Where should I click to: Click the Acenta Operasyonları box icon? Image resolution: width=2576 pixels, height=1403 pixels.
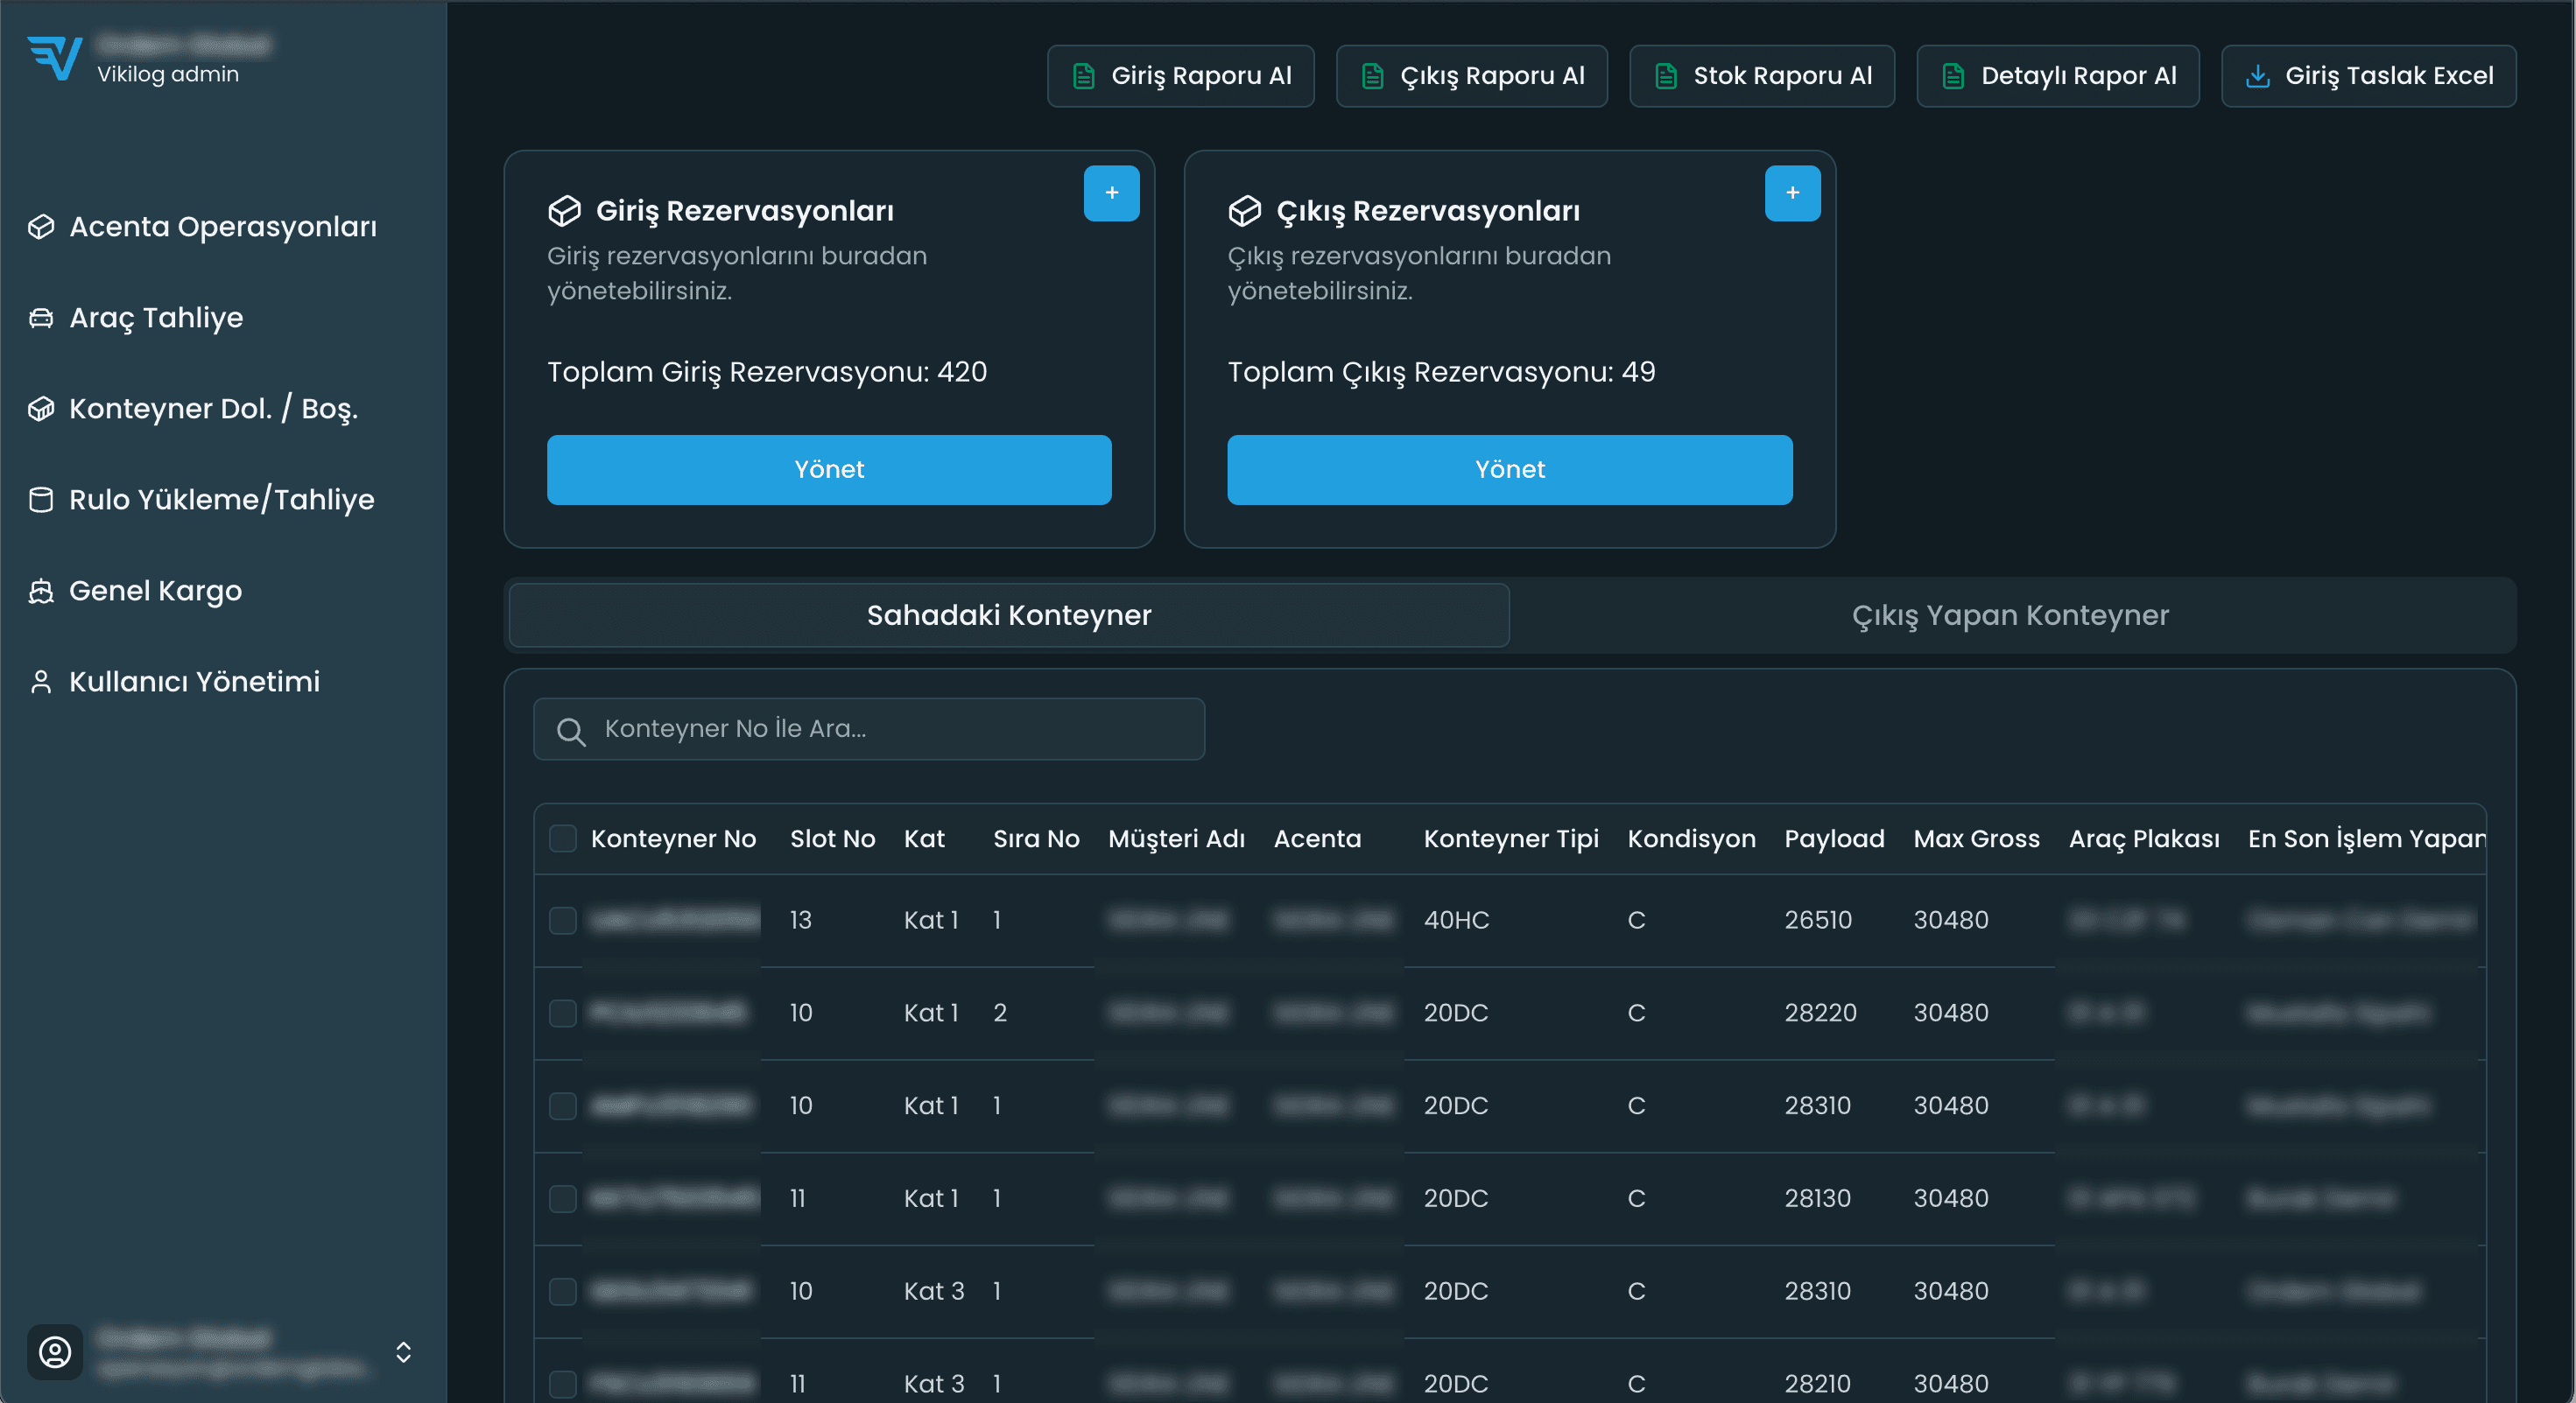click(x=41, y=227)
